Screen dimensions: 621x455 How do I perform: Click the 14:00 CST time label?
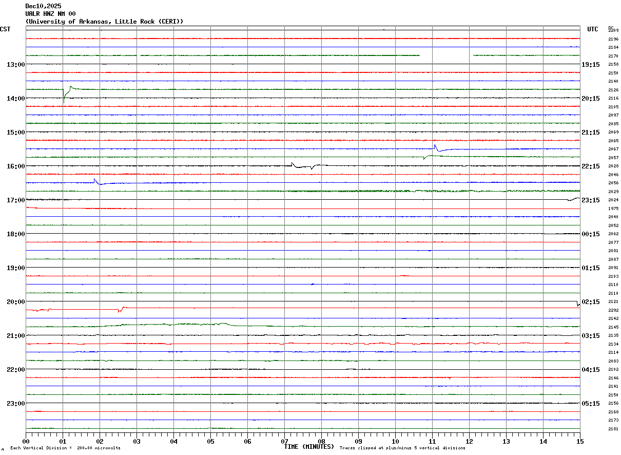point(15,98)
